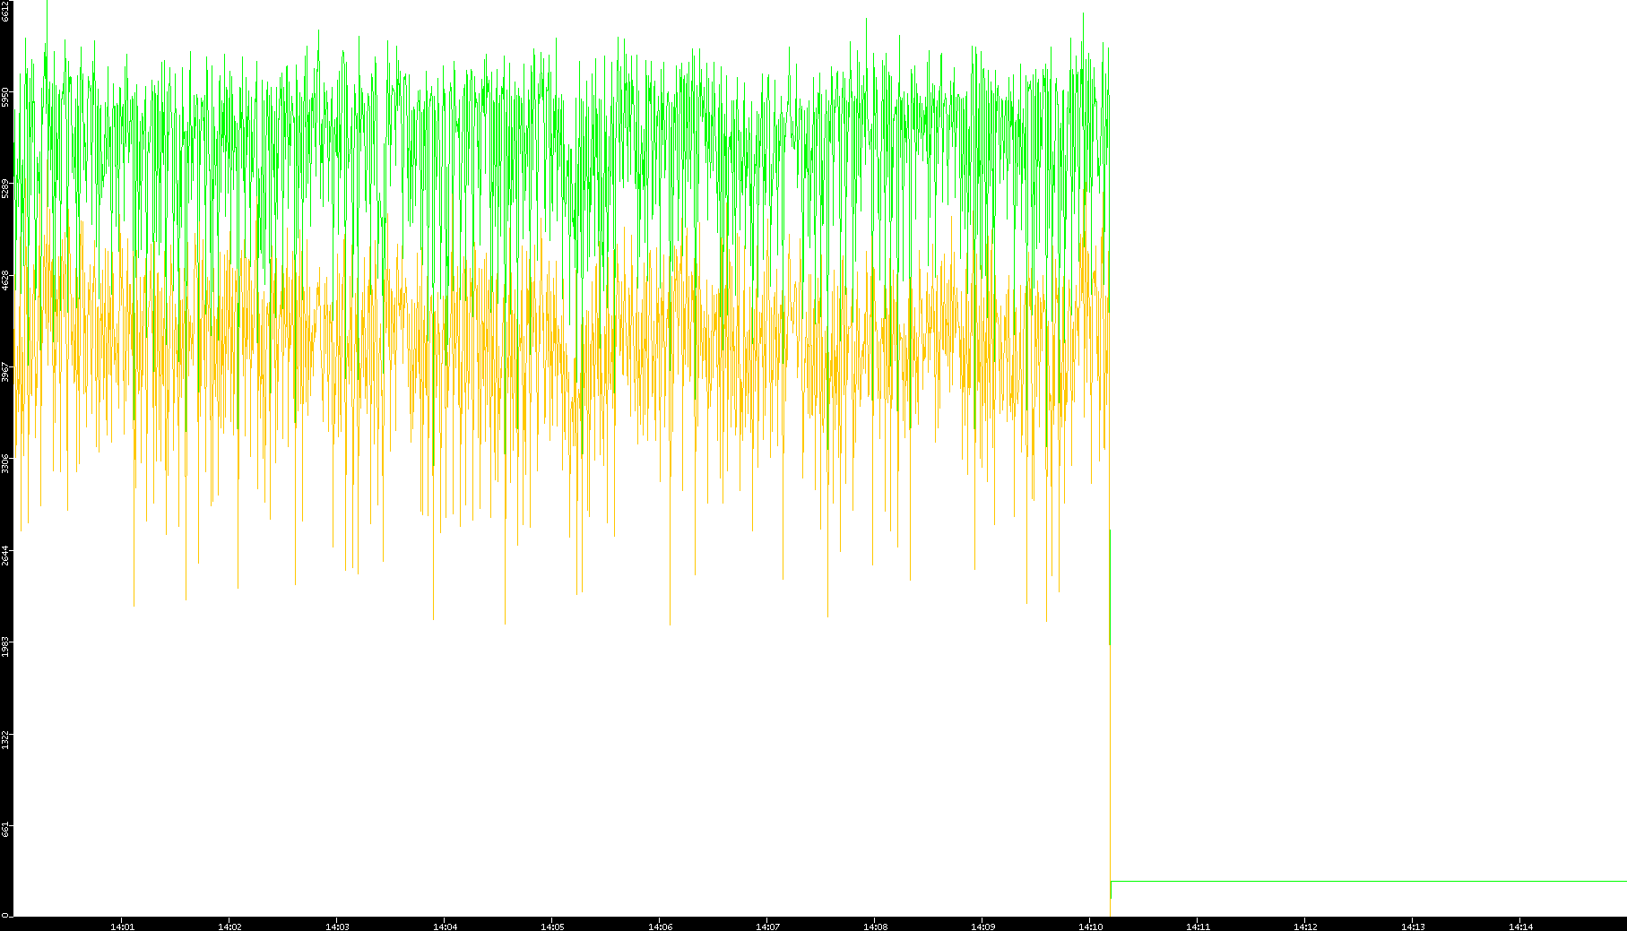This screenshot has width=1627, height=931.
Task: Click the 14:14 time axis label
Action: point(1521,927)
